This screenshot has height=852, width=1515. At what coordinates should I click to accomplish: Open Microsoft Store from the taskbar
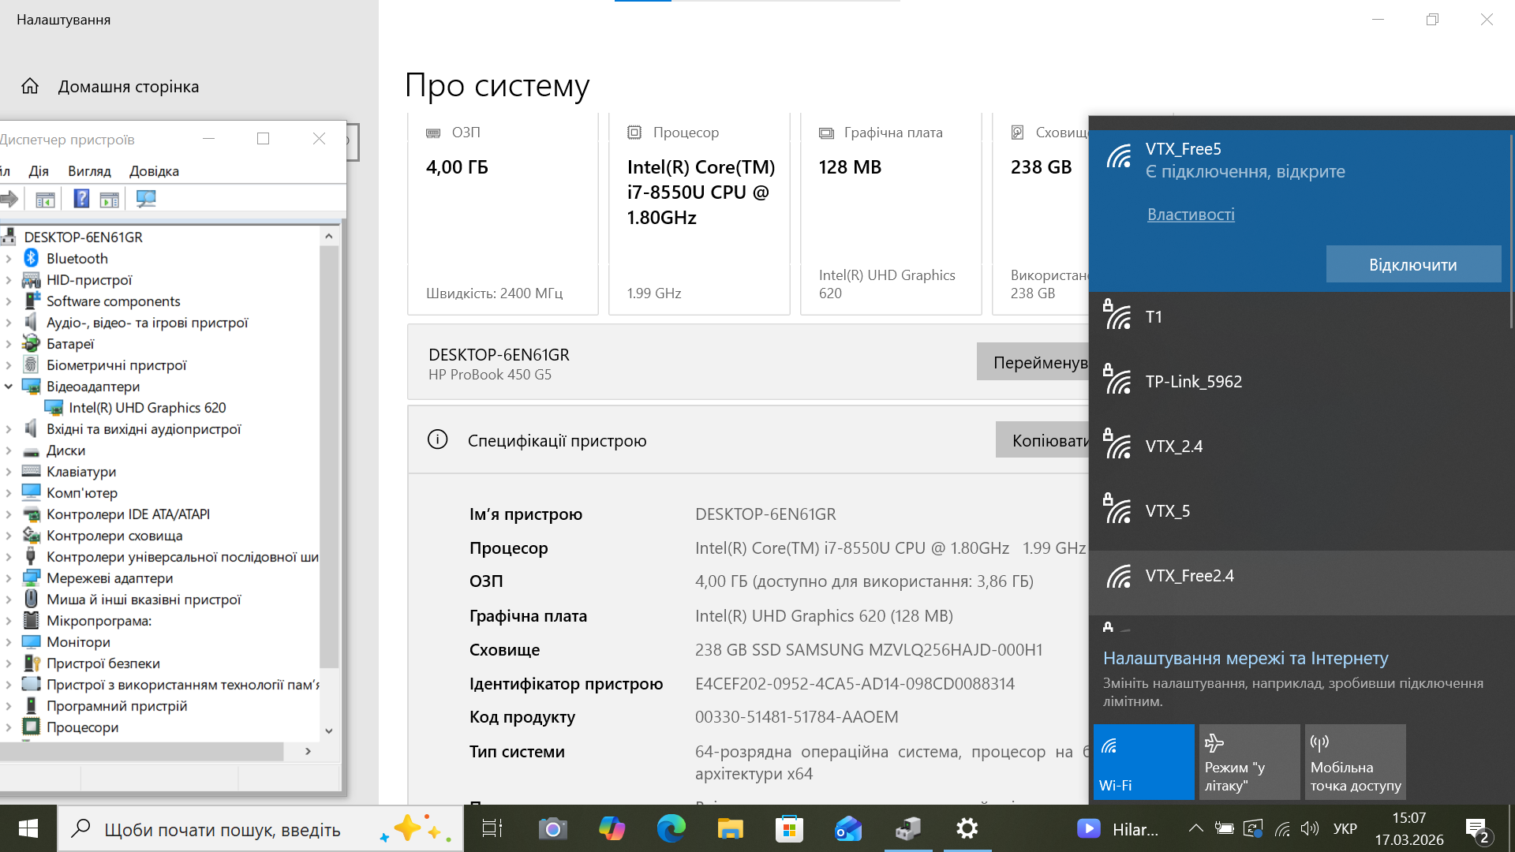coord(789,828)
